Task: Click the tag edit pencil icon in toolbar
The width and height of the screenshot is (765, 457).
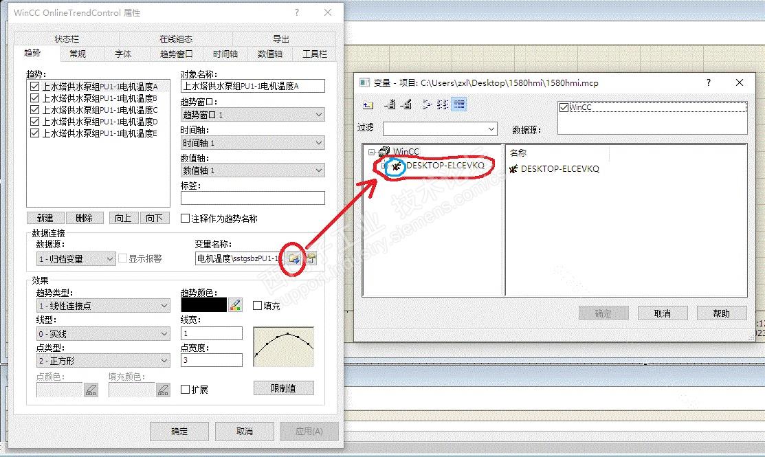Action: click(x=406, y=104)
